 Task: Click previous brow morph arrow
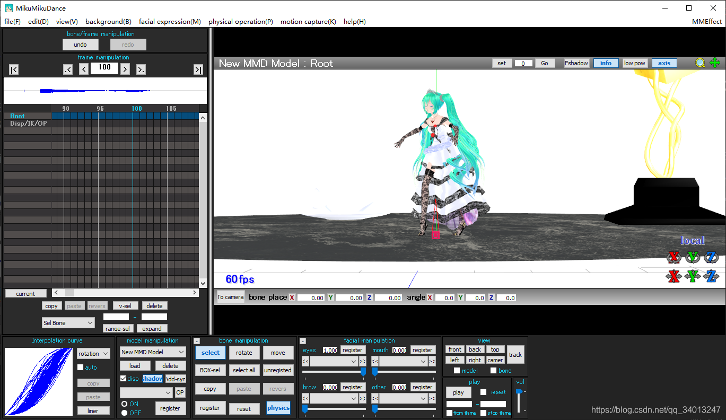click(x=305, y=398)
